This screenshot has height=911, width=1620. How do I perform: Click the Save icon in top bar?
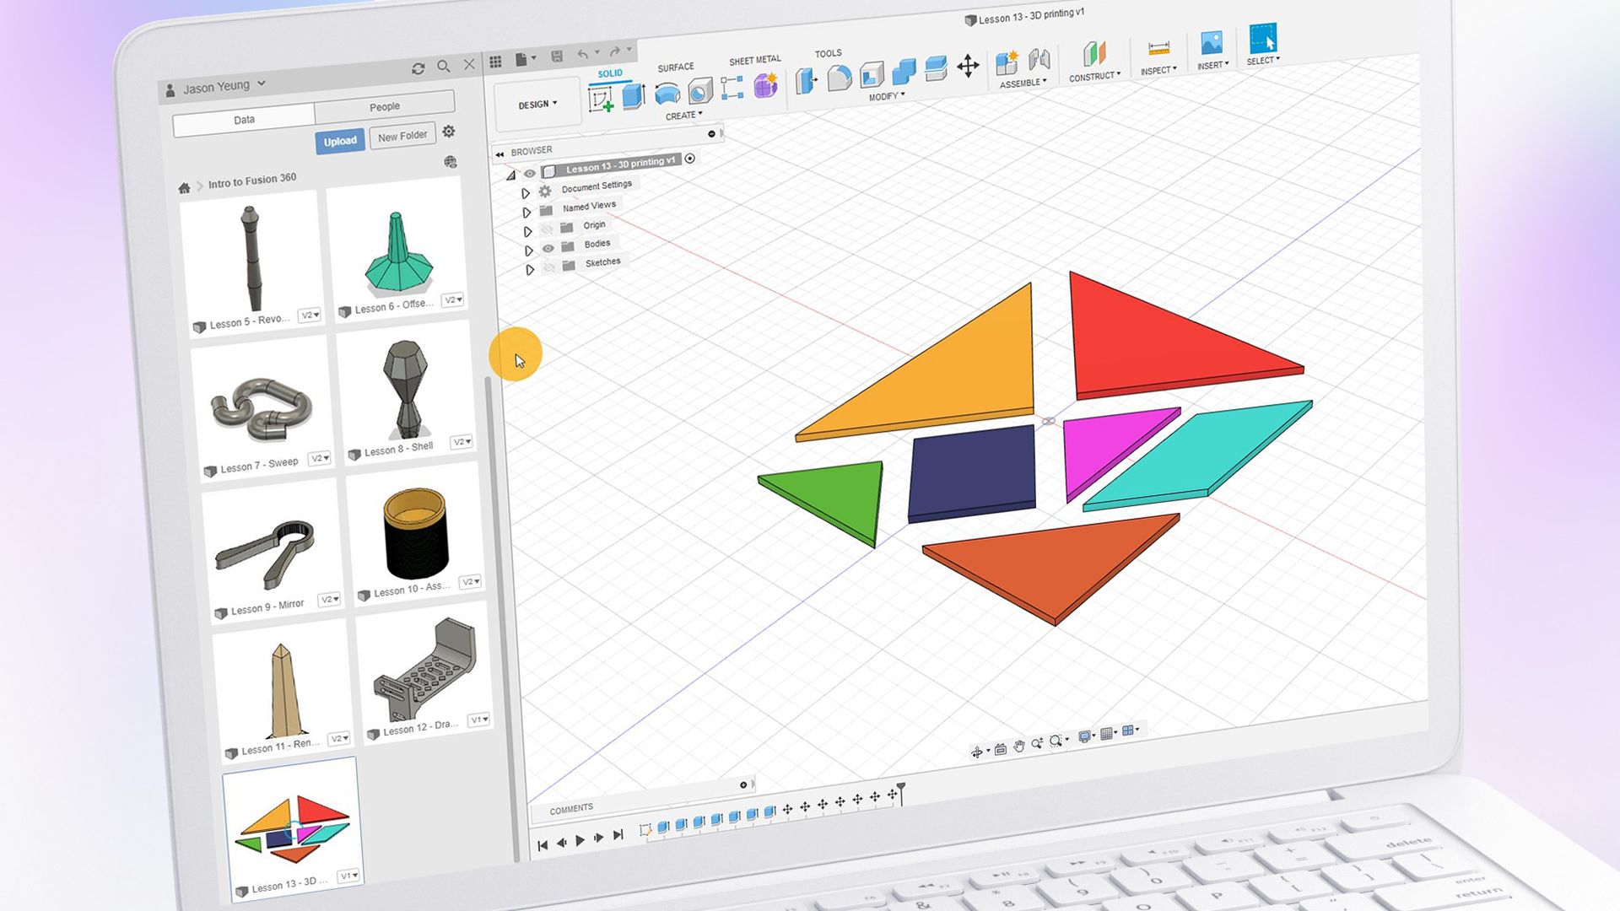(557, 57)
